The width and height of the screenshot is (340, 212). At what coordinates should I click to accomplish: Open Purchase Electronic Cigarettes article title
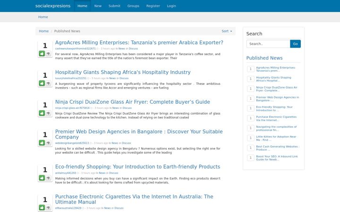pyautogui.click(x=134, y=199)
